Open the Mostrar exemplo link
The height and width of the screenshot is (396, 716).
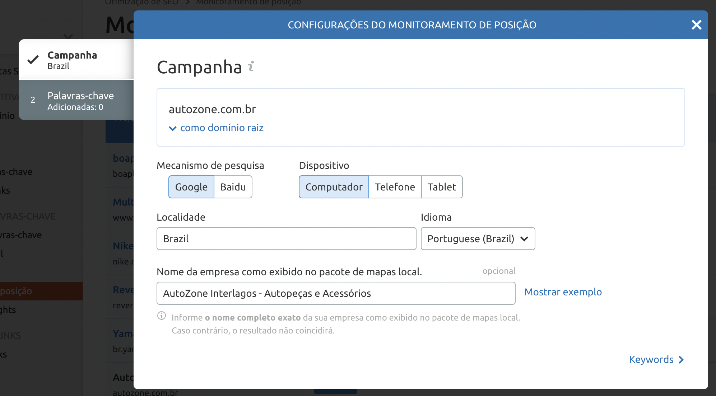pyautogui.click(x=563, y=292)
